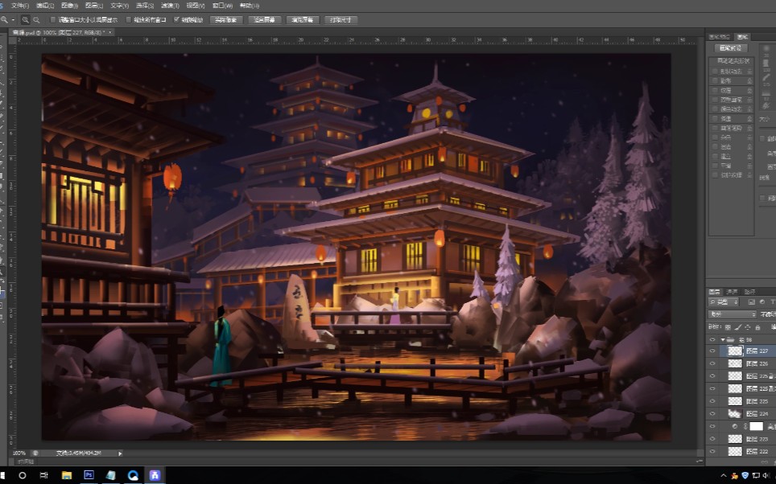Viewport: 776px width, 484px height.
Task: Enable 调整窗口大小以满屏显示 checkbox
Action: click(x=53, y=20)
